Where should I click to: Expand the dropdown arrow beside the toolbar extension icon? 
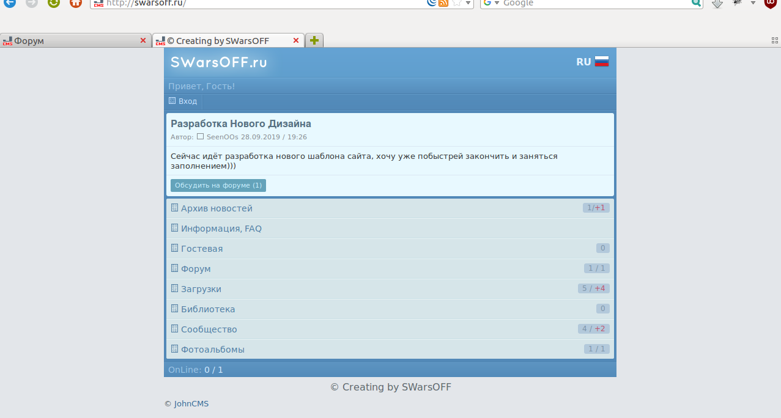[753, 3]
